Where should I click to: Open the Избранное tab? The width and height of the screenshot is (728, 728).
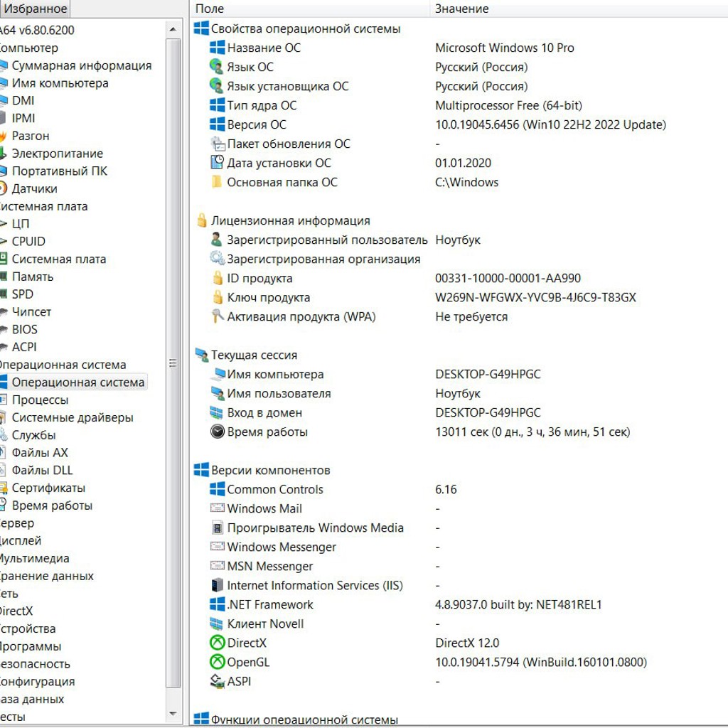click(35, 9)
